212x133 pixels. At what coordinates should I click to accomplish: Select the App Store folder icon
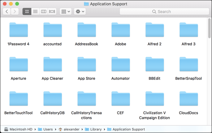[x=87, y=64]
